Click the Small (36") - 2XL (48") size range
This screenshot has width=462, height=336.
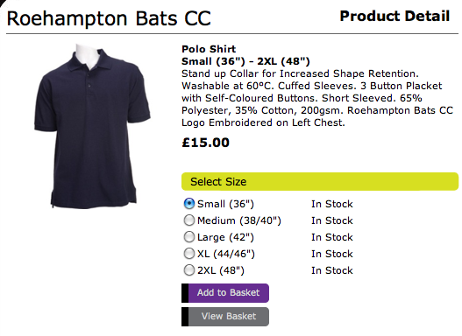pyautogui.click(x=245, y=61)
